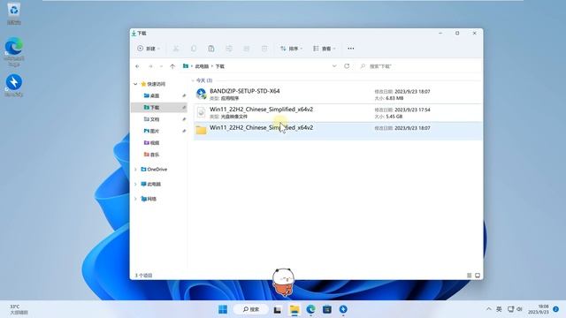Open Pictures folder in the sidebar

tap(151, 131)
